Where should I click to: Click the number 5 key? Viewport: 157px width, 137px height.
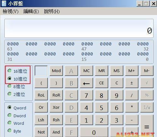(102, 108)
